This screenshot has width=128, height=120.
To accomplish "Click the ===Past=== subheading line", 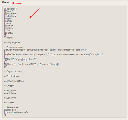I will pos(10,93).
